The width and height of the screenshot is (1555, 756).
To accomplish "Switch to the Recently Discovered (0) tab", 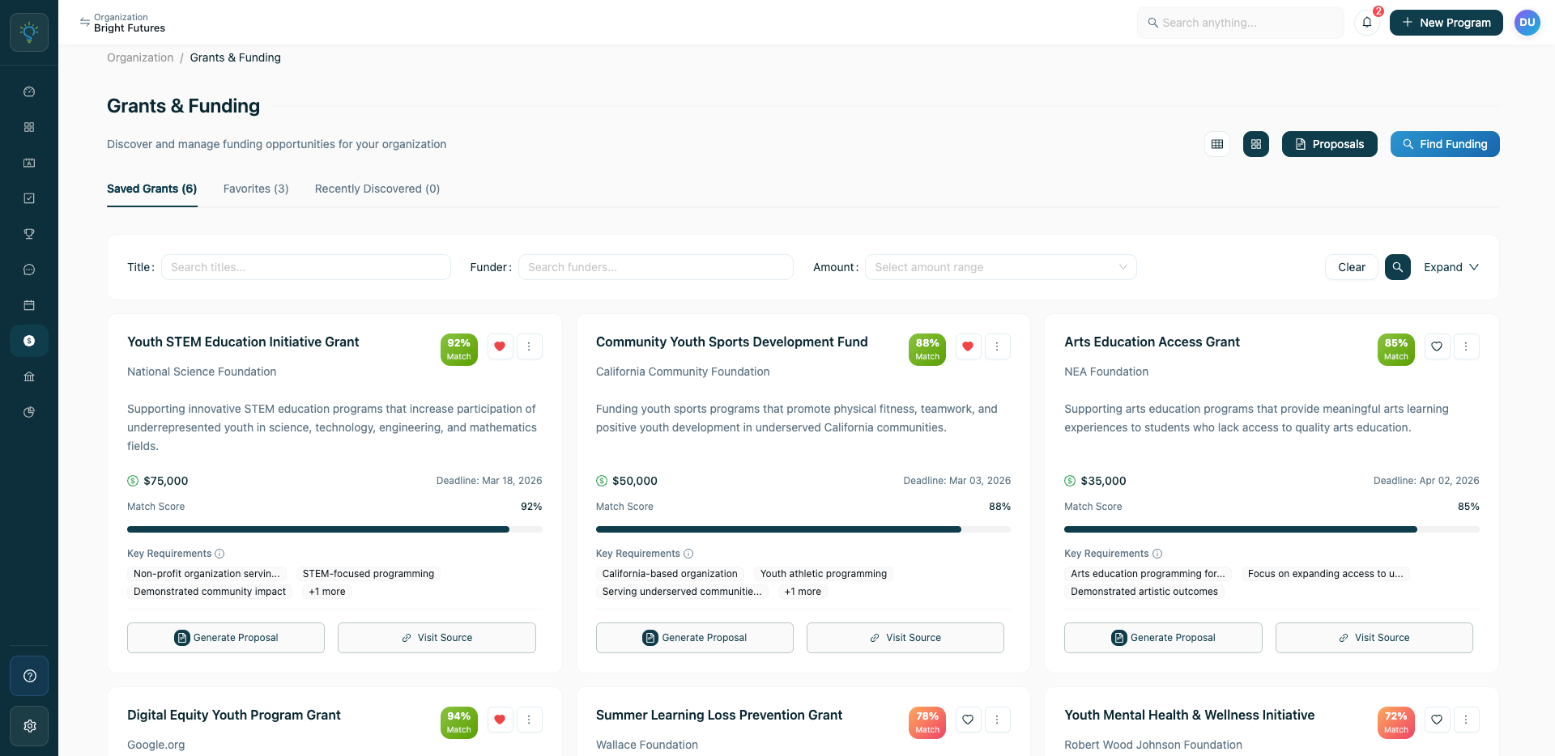I will (377, 189).
